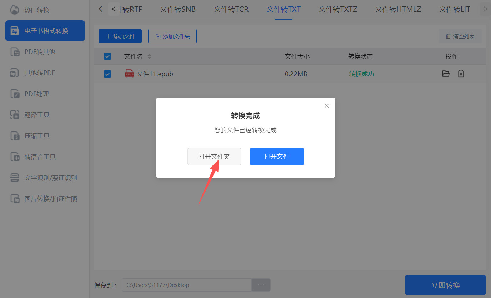The image size is (491, 298).
Task: Go to 其他转PDF in the sidebar
Action: point(45,73)
